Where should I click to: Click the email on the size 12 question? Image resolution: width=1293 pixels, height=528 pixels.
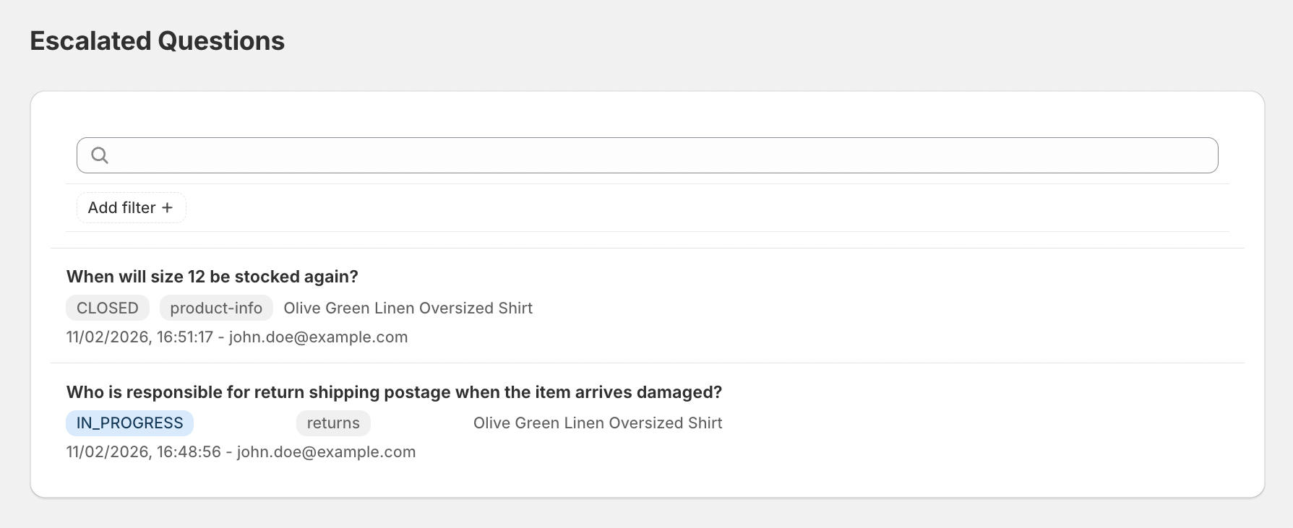[318, 337]
